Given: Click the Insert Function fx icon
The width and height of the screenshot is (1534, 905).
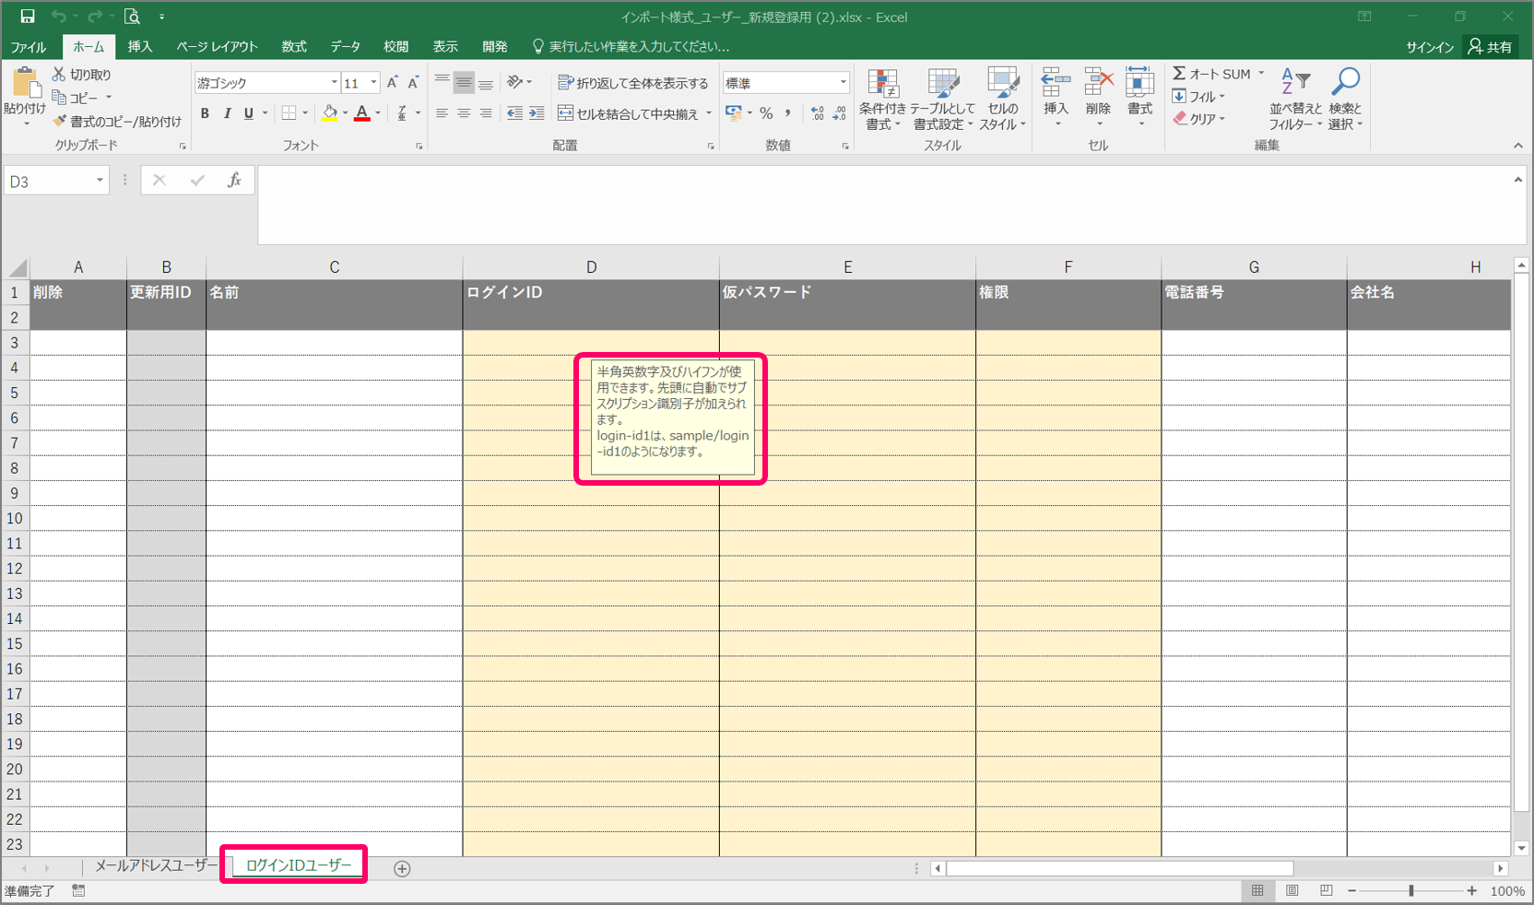Looking at the screenshot, I should click(234, 181).
